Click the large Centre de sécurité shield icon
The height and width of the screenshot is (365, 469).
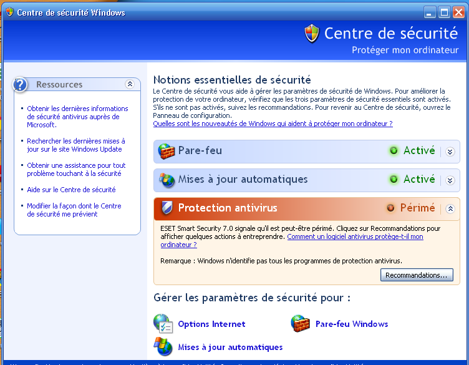(x=312, y=34)
